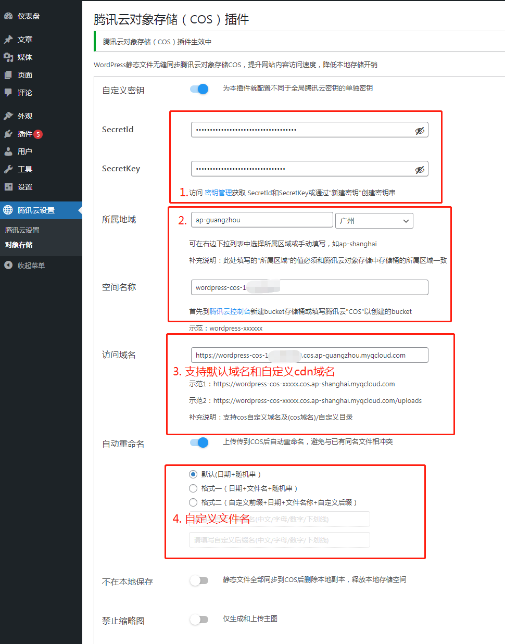Viewport: 505px width, 644px height.
Task: Click the media icon beside 媒体
Action: tap(8, 57)
